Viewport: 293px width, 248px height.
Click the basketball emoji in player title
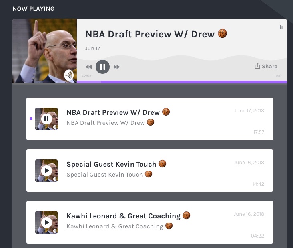pyautogui.click(x=223, y=34)
